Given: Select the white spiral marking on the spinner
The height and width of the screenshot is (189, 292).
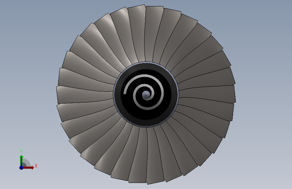Looking at the screenshot, I should pyautogui.click(x=143, y=92).
